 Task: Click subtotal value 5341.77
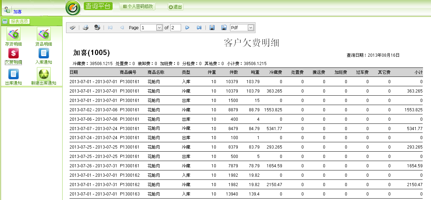[415, 129]
